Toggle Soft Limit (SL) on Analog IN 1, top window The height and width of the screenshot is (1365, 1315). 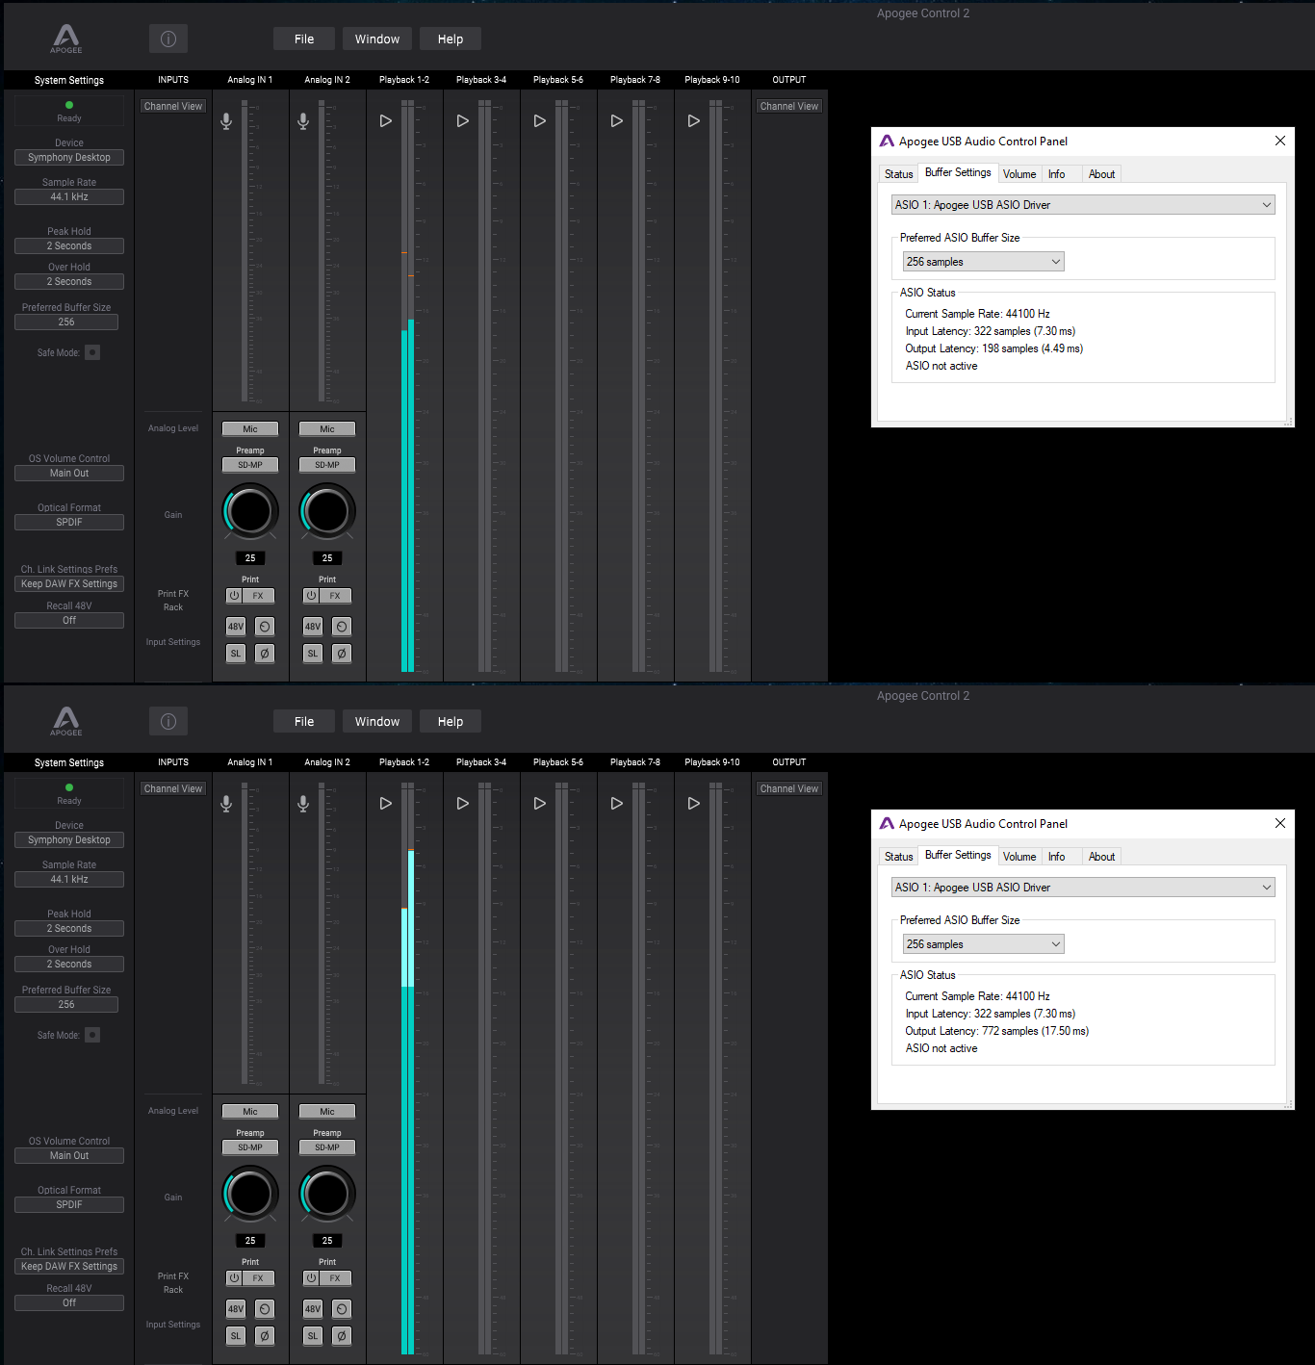[236, 654]
